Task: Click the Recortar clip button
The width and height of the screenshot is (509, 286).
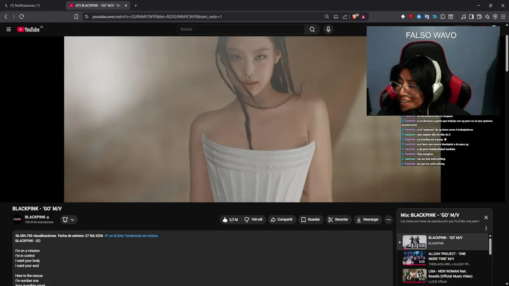Action: click(338, 220)
